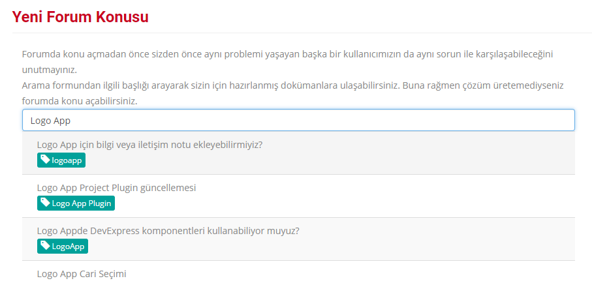Open 'Logo App Project Plugin güncellemesi' result
This screenshot has height=298, width=592.
pos(116,188)
